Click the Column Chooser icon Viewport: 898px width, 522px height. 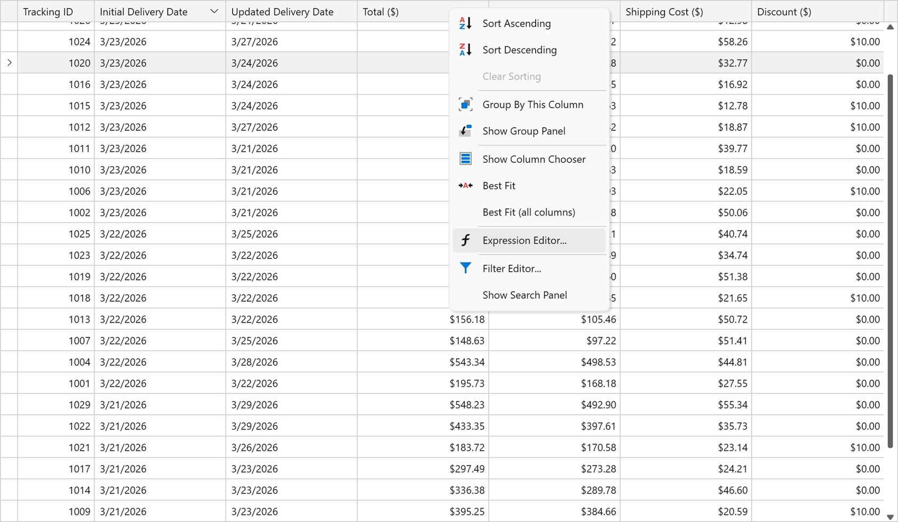[x=465, y=159]
